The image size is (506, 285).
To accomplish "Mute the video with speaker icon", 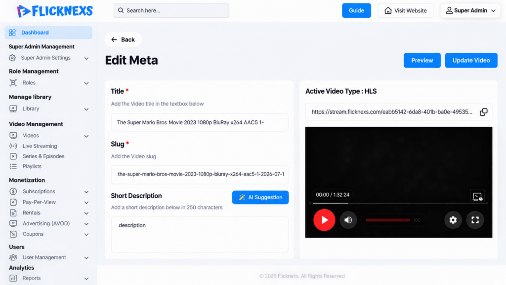I will pos(348,220).
